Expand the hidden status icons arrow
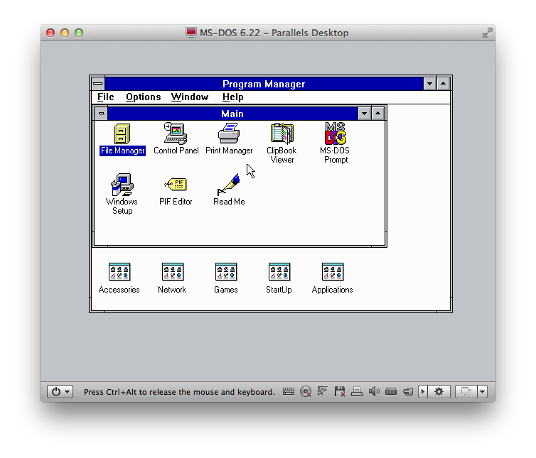The height and width of the screenshot is (458, 536). [423, 391]
